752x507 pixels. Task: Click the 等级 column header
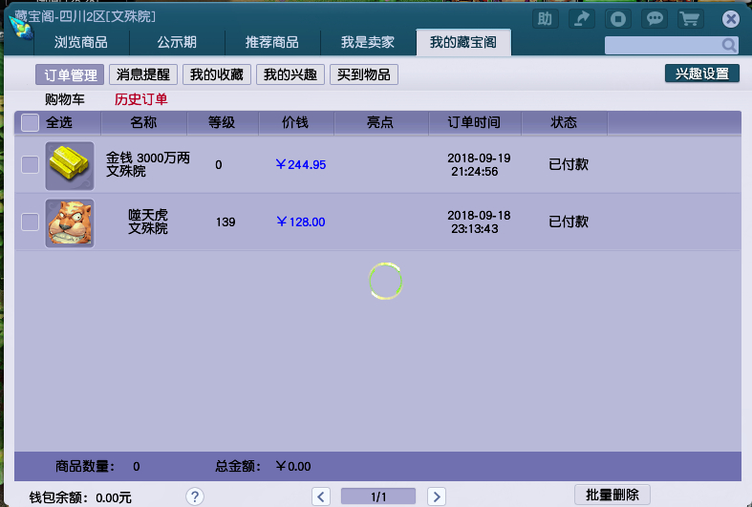pos(222,122)
